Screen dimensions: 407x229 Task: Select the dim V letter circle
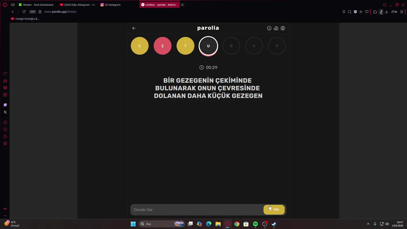point(254,46)
